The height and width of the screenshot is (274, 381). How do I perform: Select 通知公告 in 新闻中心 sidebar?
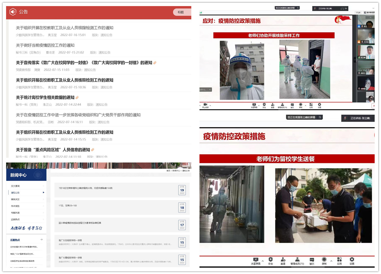(x=15, y=193)
